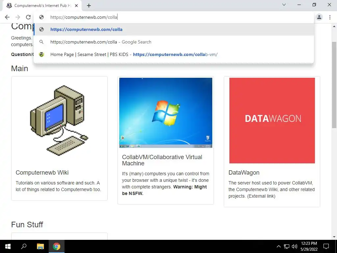The width and height of the screenshot is (337, 253).
Task: Open the Windows 7 desktop screenshot thumbnail
Action: point(166,113)
